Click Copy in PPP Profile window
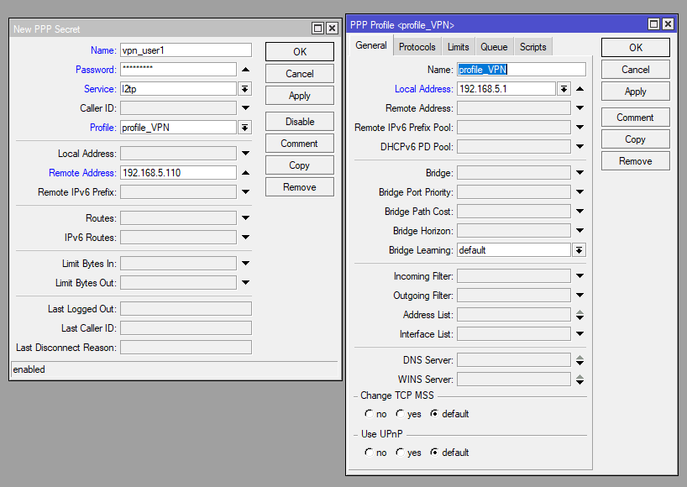 (635, 139)
